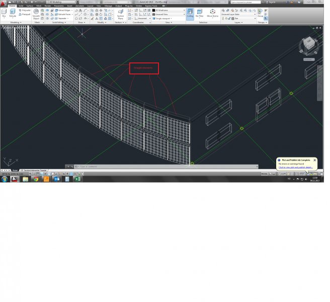Switch to the Mesh ribbon tab
This screenshot has width=330, height=302.
[39, 6]
